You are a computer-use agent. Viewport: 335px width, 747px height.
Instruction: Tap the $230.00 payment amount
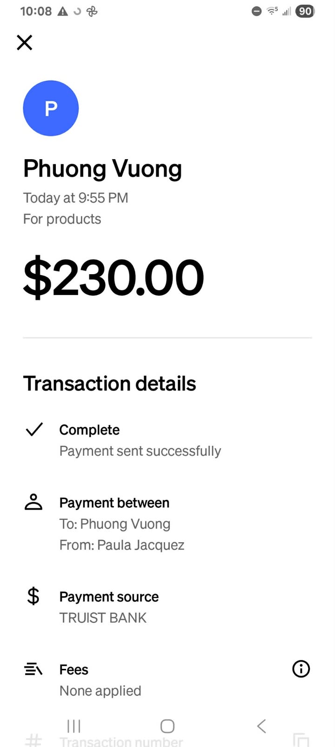[114, 278]
